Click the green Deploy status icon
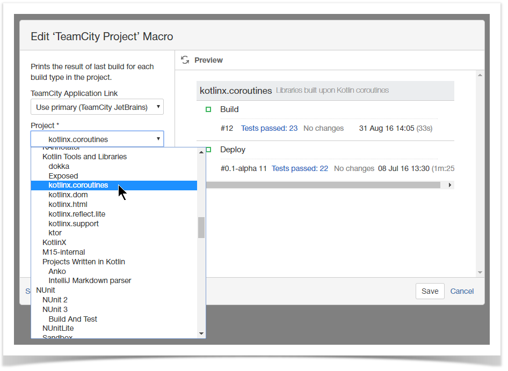The image size is (508, 371). (x=208, y=150)
